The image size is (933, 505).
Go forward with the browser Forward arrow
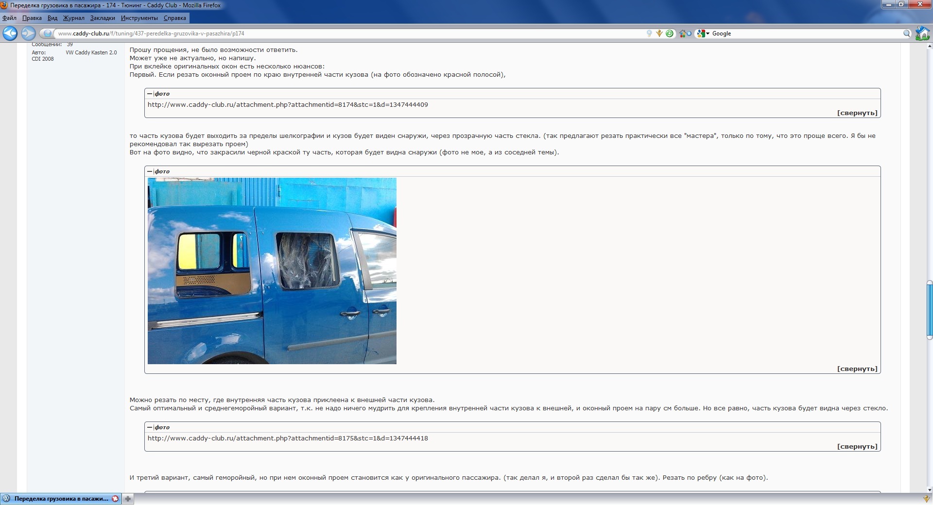pyautogui.click(x=28, y=34)
